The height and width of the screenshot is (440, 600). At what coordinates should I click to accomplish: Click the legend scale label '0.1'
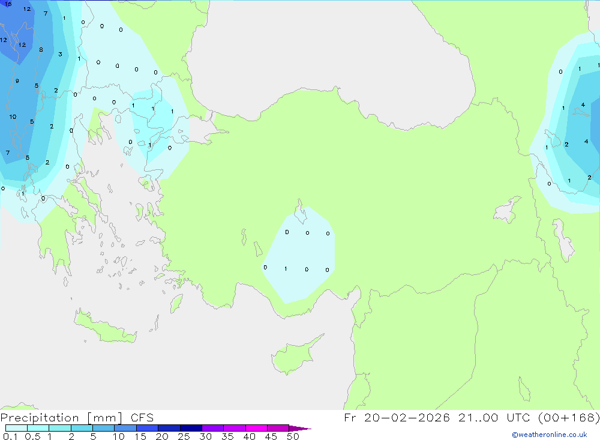click(x=10, y=436)
